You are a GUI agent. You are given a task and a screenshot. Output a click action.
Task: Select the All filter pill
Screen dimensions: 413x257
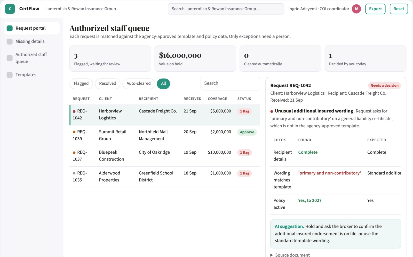tap(163, 84)
